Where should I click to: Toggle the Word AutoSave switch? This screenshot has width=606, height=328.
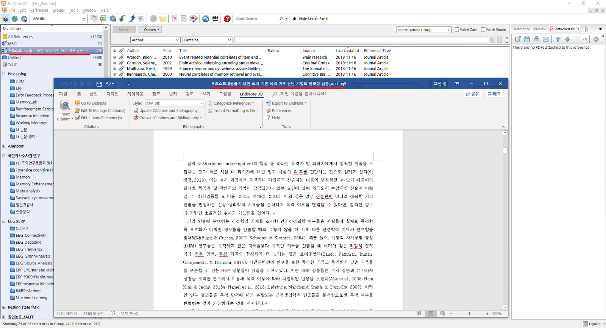click(x=86, y=84)
